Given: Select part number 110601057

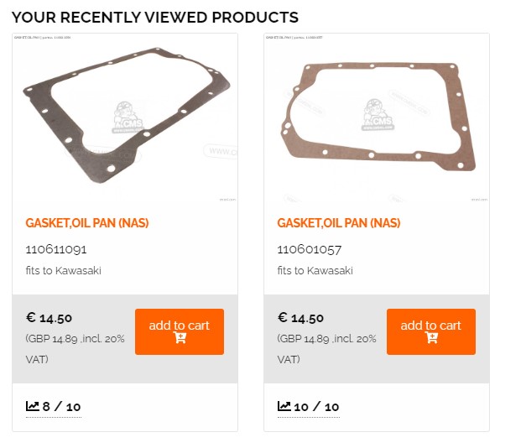Looking at the screenshot, I should (x=310, y=249).
